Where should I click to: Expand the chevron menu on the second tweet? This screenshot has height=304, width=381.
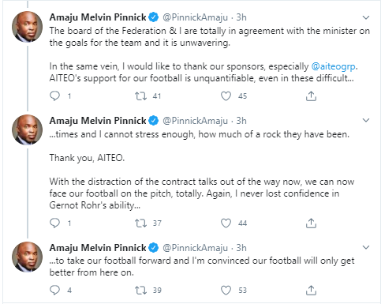click(366, 120)
